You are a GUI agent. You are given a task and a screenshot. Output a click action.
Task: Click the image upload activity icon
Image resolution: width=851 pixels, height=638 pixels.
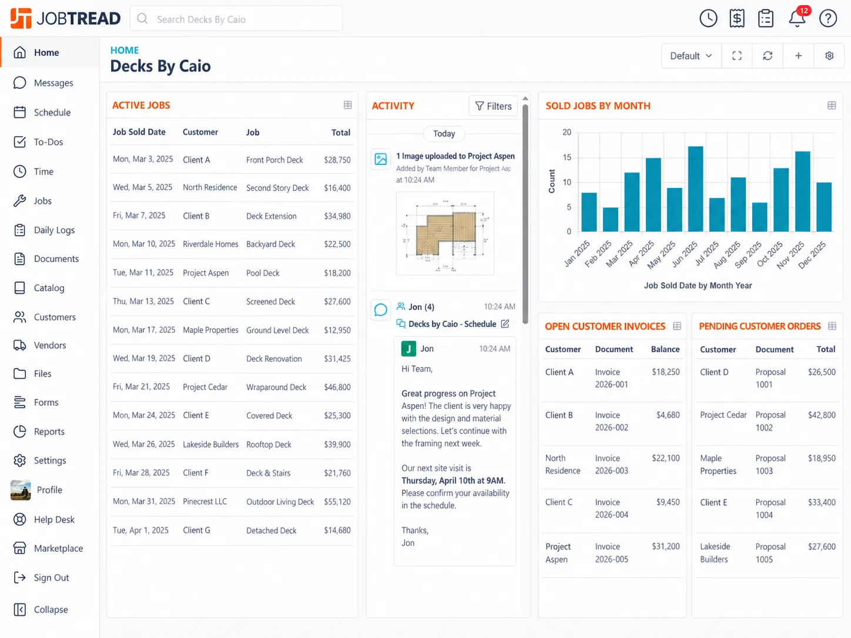381,159
